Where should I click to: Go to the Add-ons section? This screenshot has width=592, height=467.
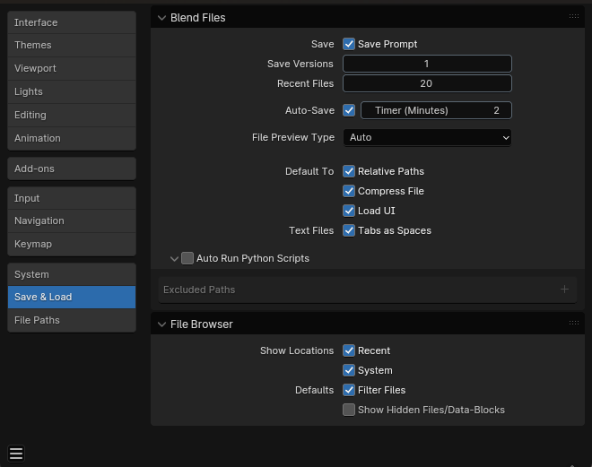pyautogui.click(x=72, y=169)
